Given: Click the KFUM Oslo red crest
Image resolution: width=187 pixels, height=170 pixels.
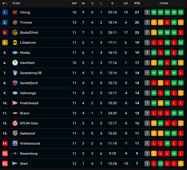Looking at the screenshot, I should tap(15, 123).
